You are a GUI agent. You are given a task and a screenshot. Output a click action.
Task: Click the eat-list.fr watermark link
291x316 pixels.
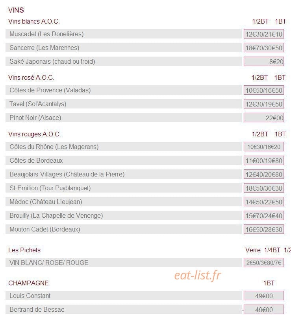click(198, 275)
